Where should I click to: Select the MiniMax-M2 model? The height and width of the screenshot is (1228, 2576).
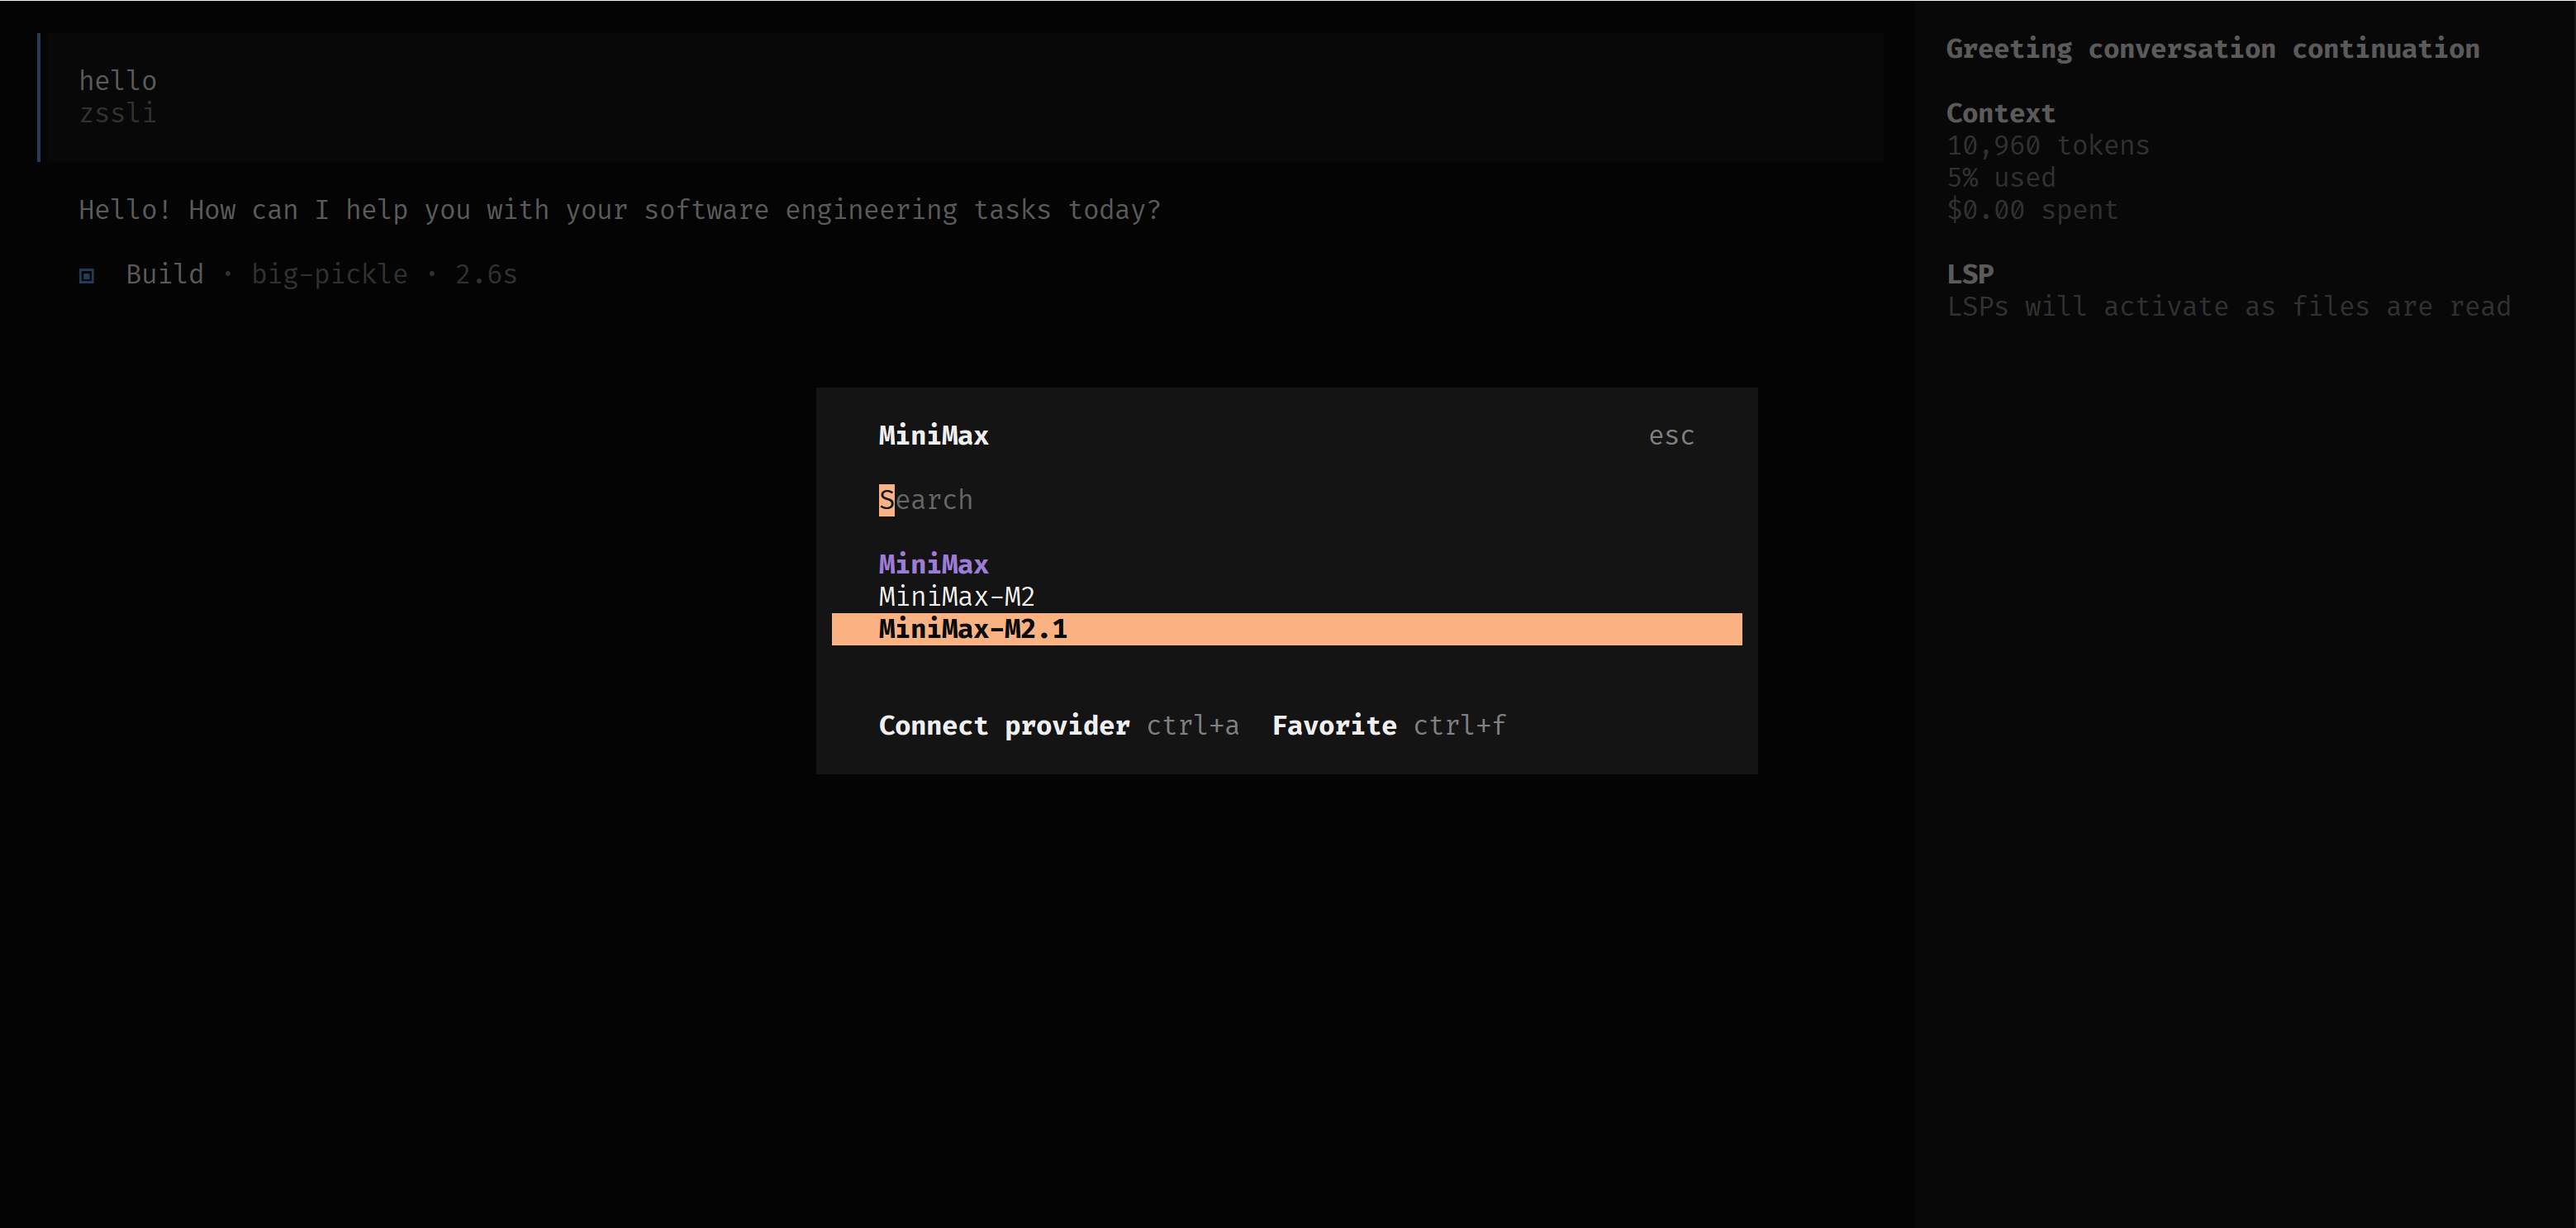pyautogui.click(x=956, y=596)
